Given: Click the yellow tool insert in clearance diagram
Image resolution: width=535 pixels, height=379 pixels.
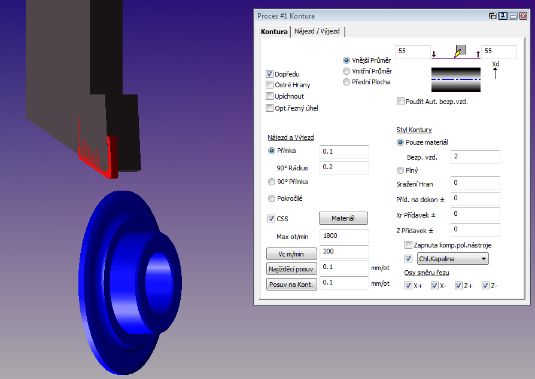Looking at the screenshot, I should 459,53.
